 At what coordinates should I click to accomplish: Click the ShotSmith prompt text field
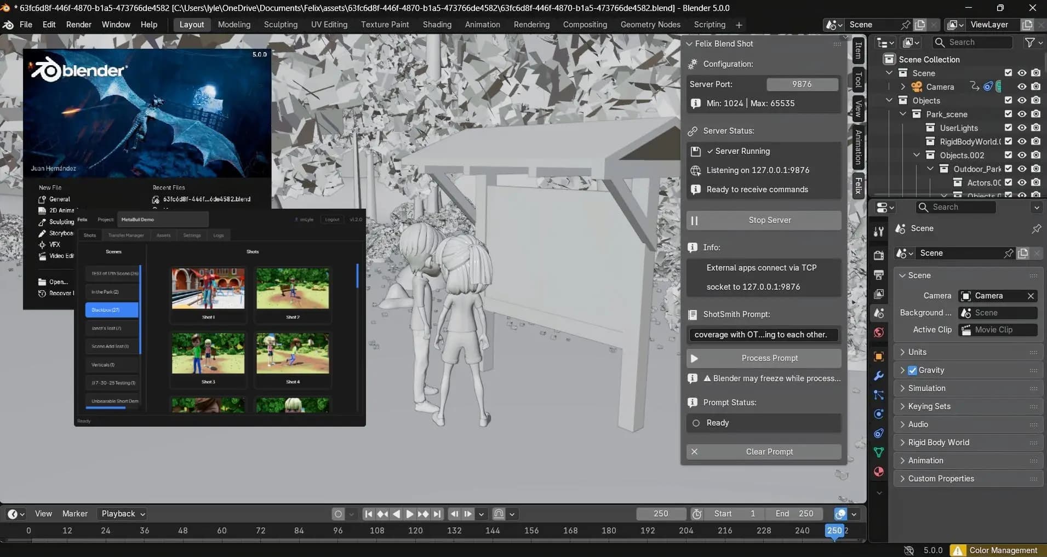tap(764, 335)
